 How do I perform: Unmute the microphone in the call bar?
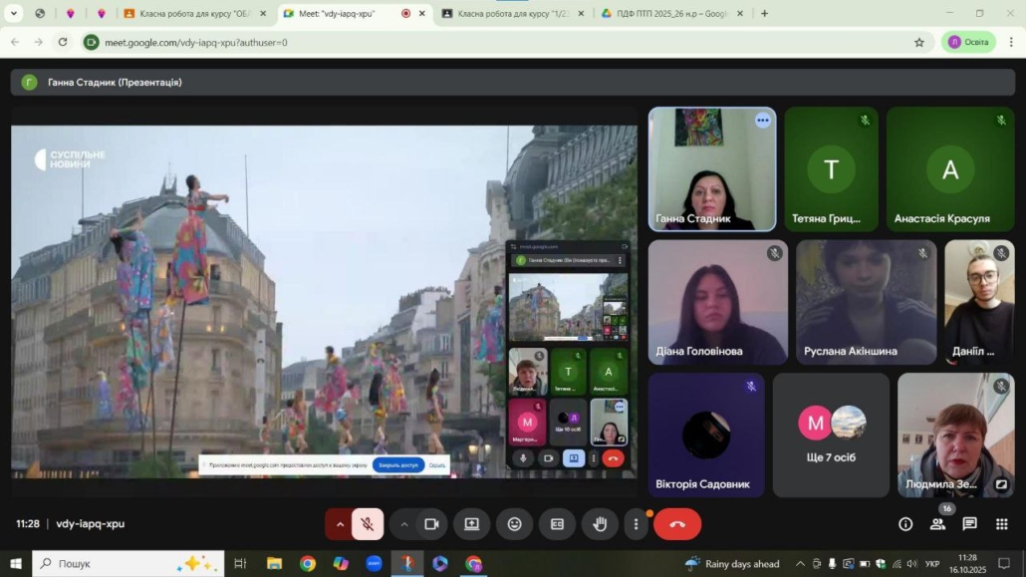point(368,524)
